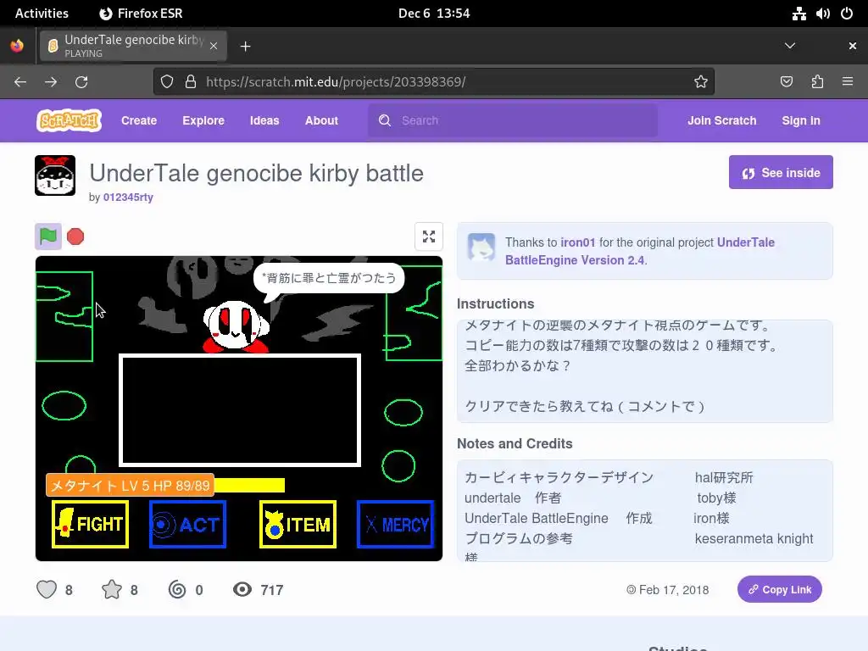Open a new browser tab

pos(245,47)
